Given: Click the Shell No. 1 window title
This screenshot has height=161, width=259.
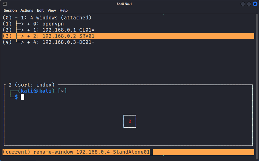Looking at the screenshot, I should (124, 4).
